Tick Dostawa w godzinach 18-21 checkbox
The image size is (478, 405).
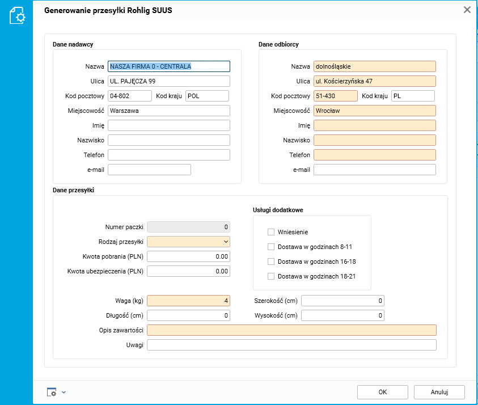(271, 276)
